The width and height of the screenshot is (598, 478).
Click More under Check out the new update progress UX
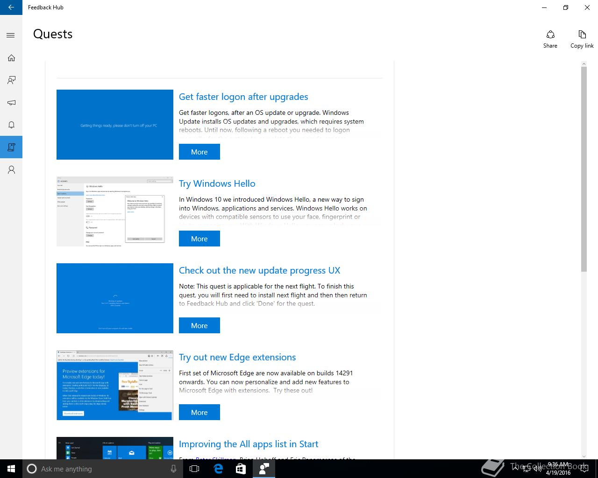(199, 325)
